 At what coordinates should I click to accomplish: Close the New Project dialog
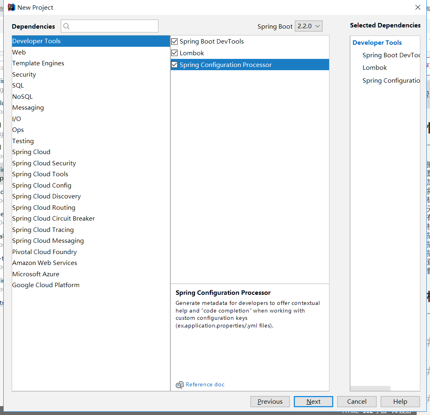[x=417, y=7]
